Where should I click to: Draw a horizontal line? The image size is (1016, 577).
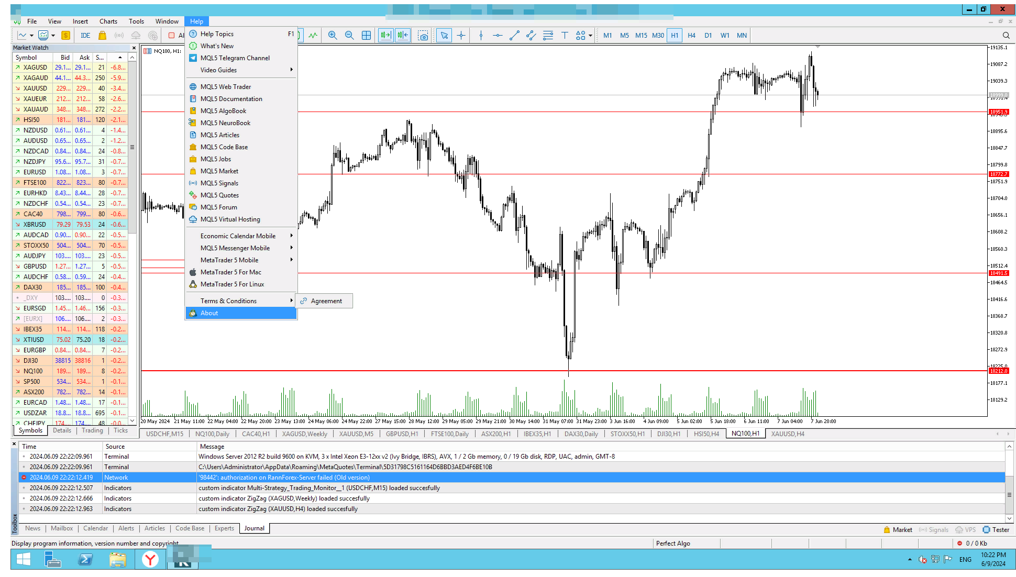click(x=498, y=36)
